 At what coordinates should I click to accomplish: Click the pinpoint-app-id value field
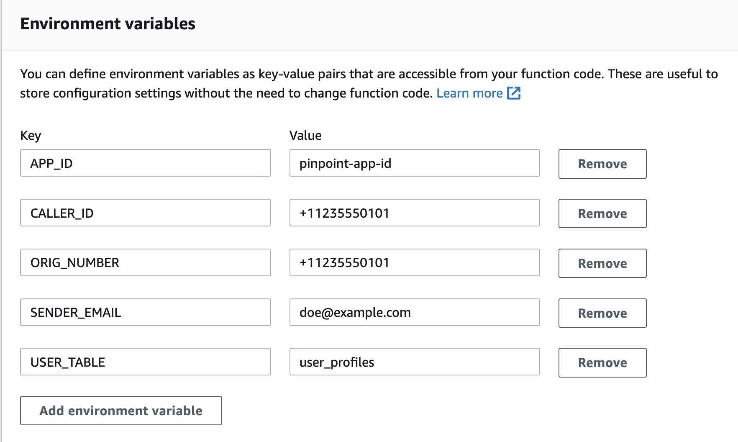coord(414,163)
